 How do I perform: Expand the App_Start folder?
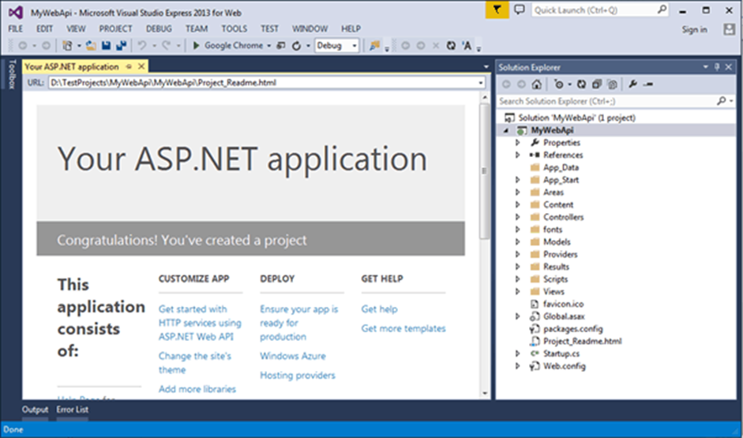coord(517,179)
